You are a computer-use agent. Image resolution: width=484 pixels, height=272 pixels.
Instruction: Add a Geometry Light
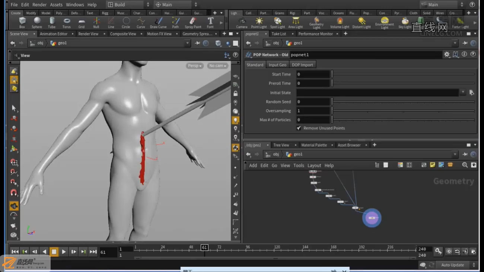coord(316,23)
